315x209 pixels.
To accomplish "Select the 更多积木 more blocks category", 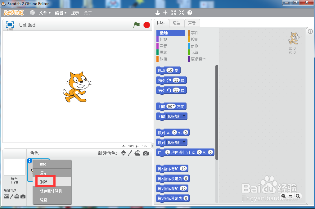I will (201, 59).
